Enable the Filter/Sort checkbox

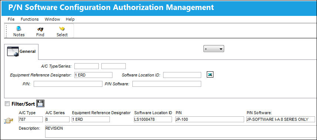point(7,104)
